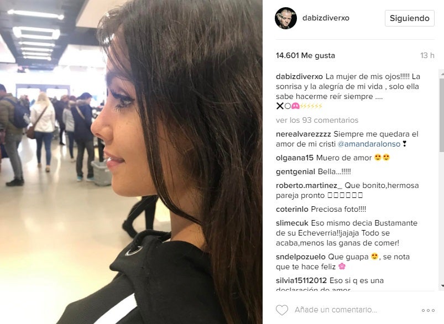Viewport: 444px width, 324px height.
Task: Open dabizdiverxo profile picture avatar
Action: tap(286, 18)
